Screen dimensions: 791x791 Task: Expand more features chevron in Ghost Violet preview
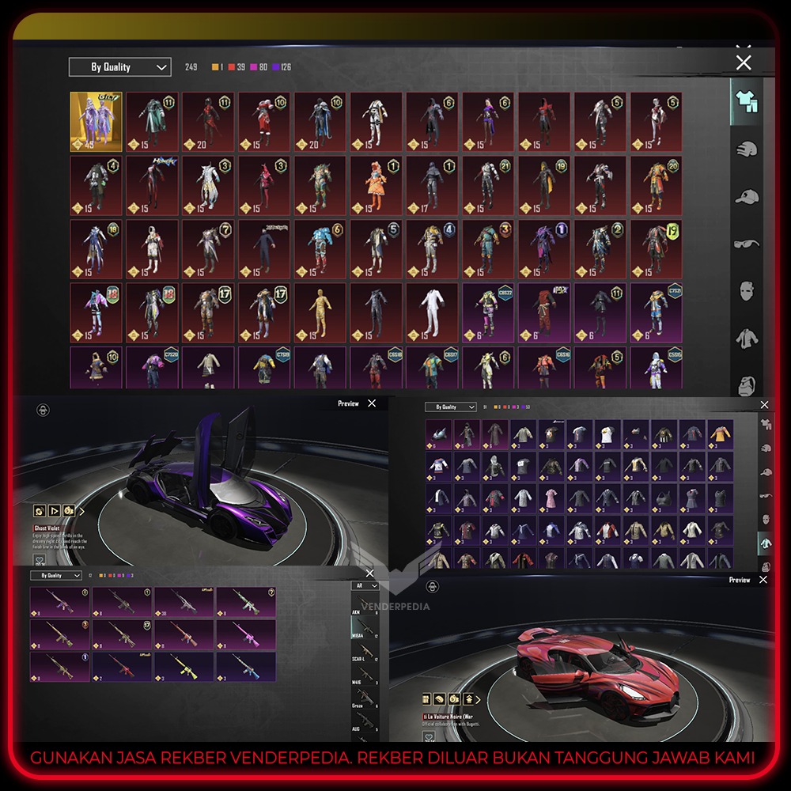coord(81,511)
